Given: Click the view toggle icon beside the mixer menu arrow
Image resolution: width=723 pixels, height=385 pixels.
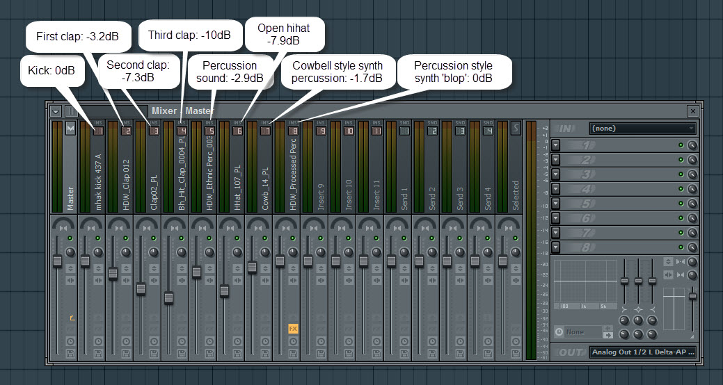Looking at the screenshot, I should [70, 111].
